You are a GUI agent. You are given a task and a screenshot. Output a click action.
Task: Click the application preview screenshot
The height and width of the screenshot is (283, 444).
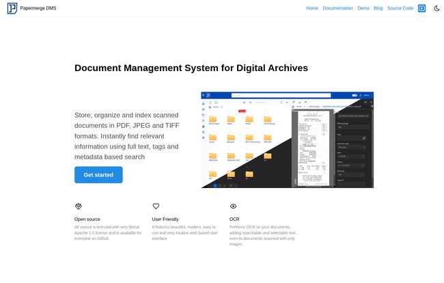[288, 139]
